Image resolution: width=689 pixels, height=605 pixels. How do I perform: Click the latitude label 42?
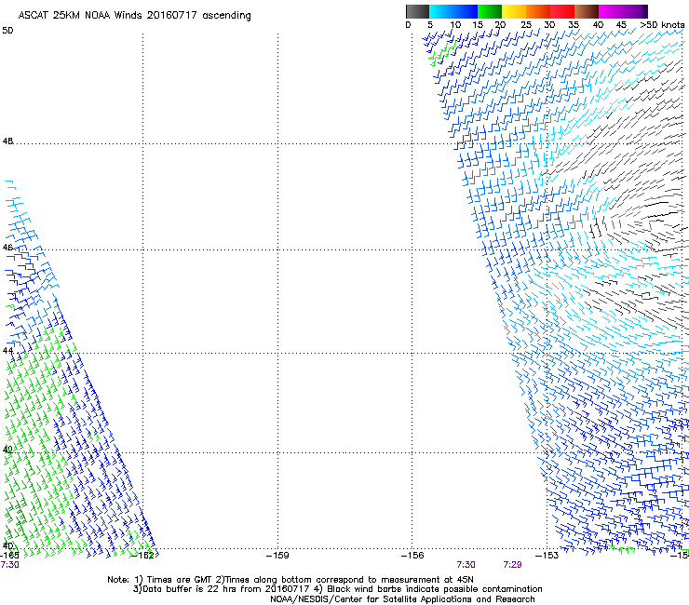[x=7, y=450]
